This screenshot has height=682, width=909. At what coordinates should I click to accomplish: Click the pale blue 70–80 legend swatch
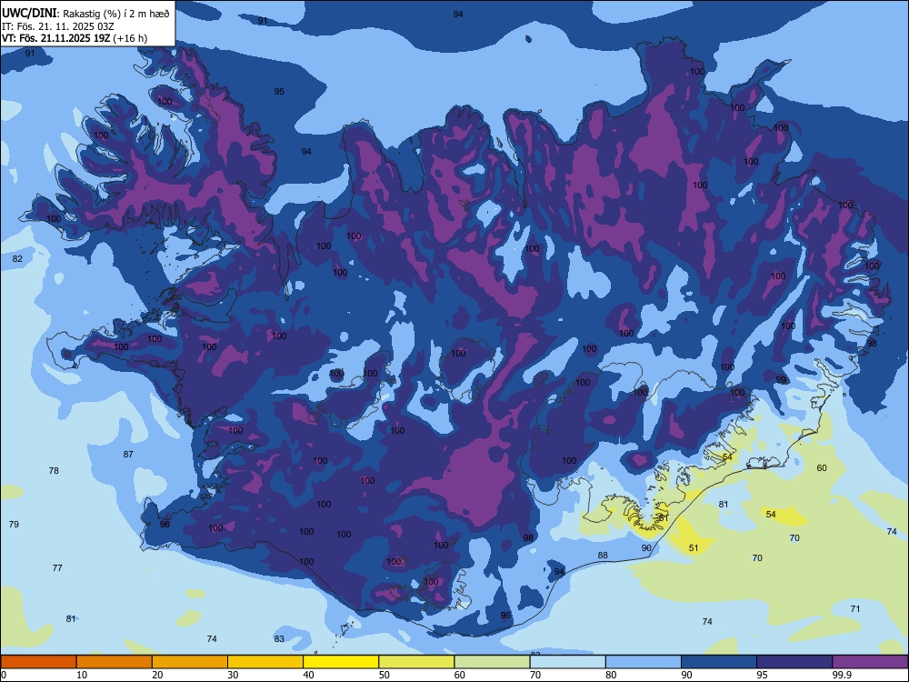pyautogui.click(x=567, y=662)
